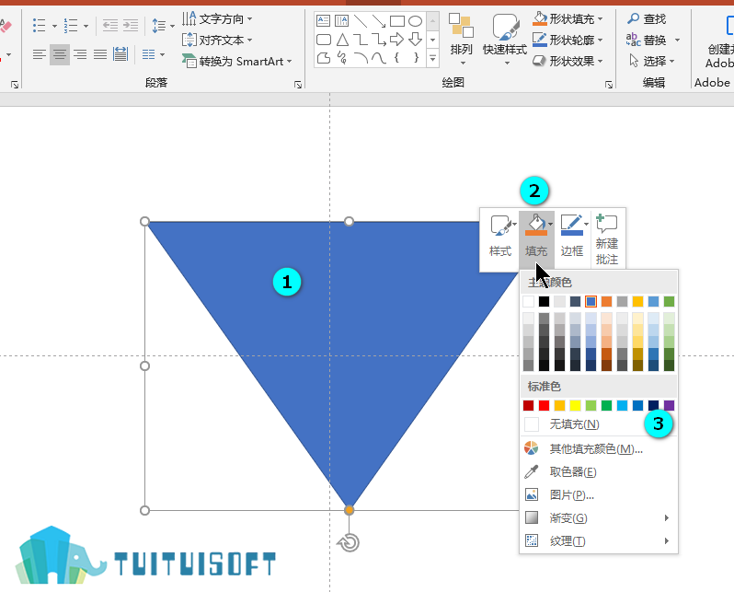Select rectangle shape in gallery
734x592 pixels.
[x=397, y=20]
